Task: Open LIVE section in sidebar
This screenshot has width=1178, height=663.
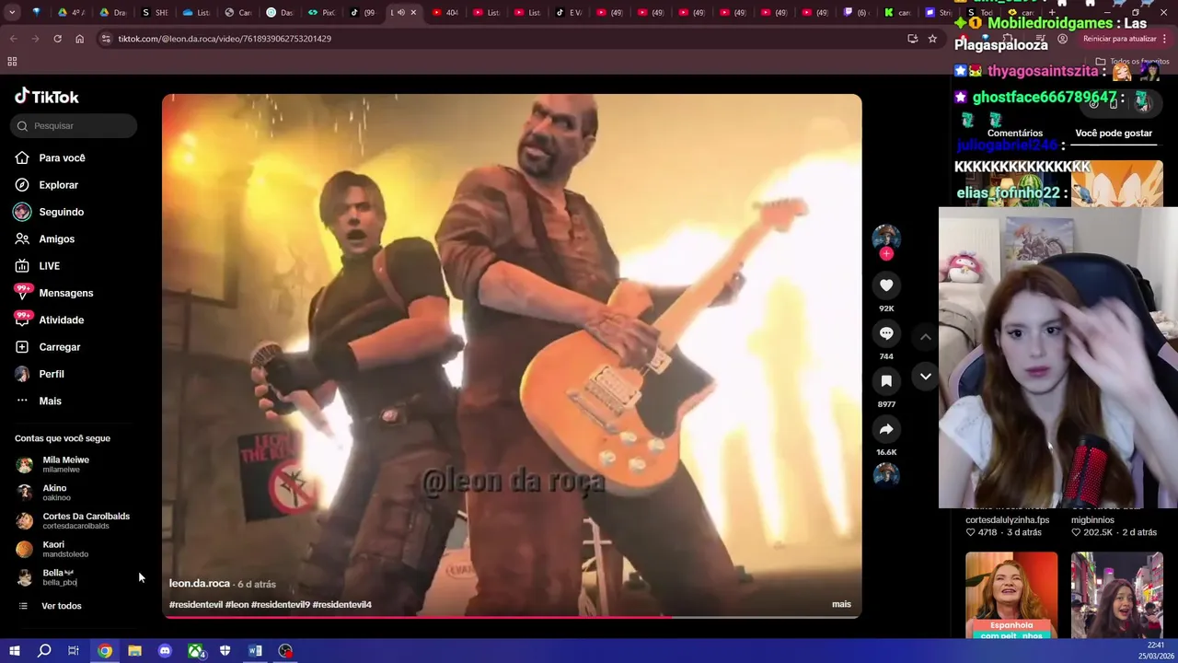Action: pyautogui.click(x=49, y=266)
